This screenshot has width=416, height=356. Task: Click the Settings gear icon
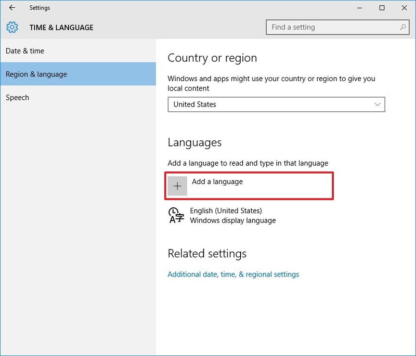pyautogui.click(x=12, y=28)
